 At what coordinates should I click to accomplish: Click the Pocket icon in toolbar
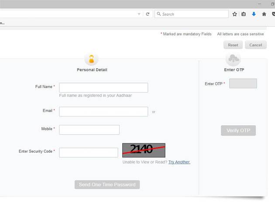pyautogui.click(x=273, y=14)
